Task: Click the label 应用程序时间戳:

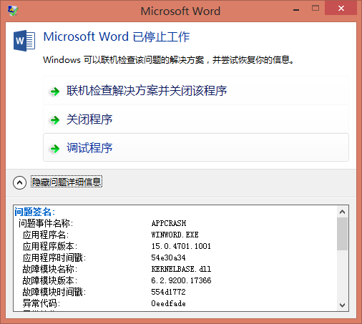Action: coord(54,257)
